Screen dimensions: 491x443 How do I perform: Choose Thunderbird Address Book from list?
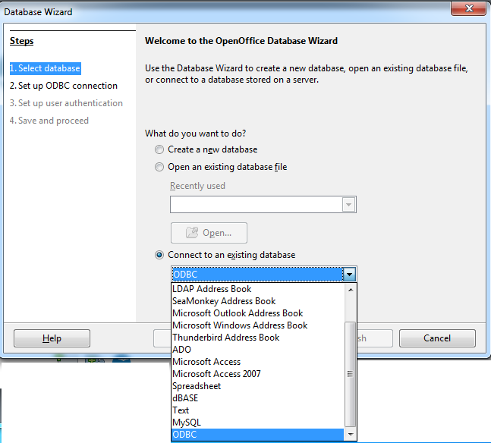(257, 338)
